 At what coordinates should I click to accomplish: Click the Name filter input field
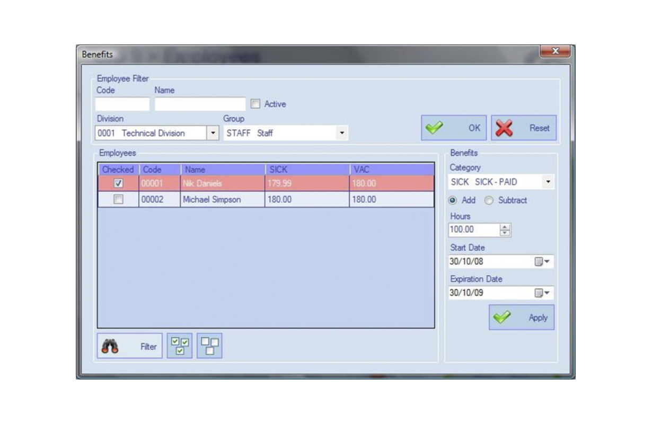pyautogui.click(x=200, y=104)
